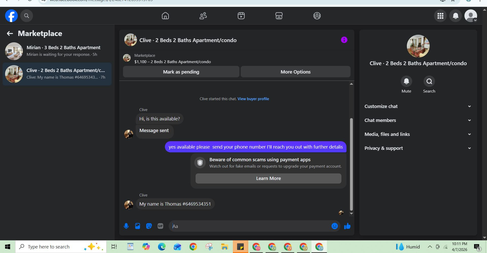Open File Explorer from the taskbar
This screenshot has height=253, width=487.
pyautogui.click(x=225, y=247)
